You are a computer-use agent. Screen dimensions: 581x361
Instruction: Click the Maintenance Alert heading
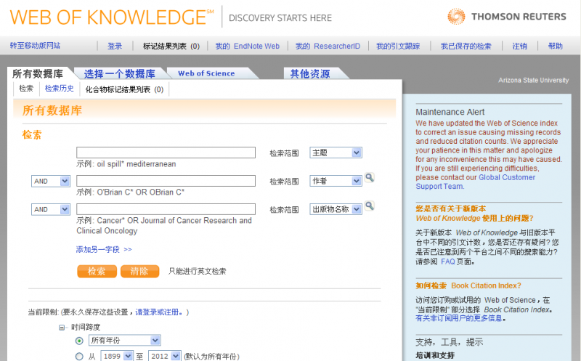(450, 112)
